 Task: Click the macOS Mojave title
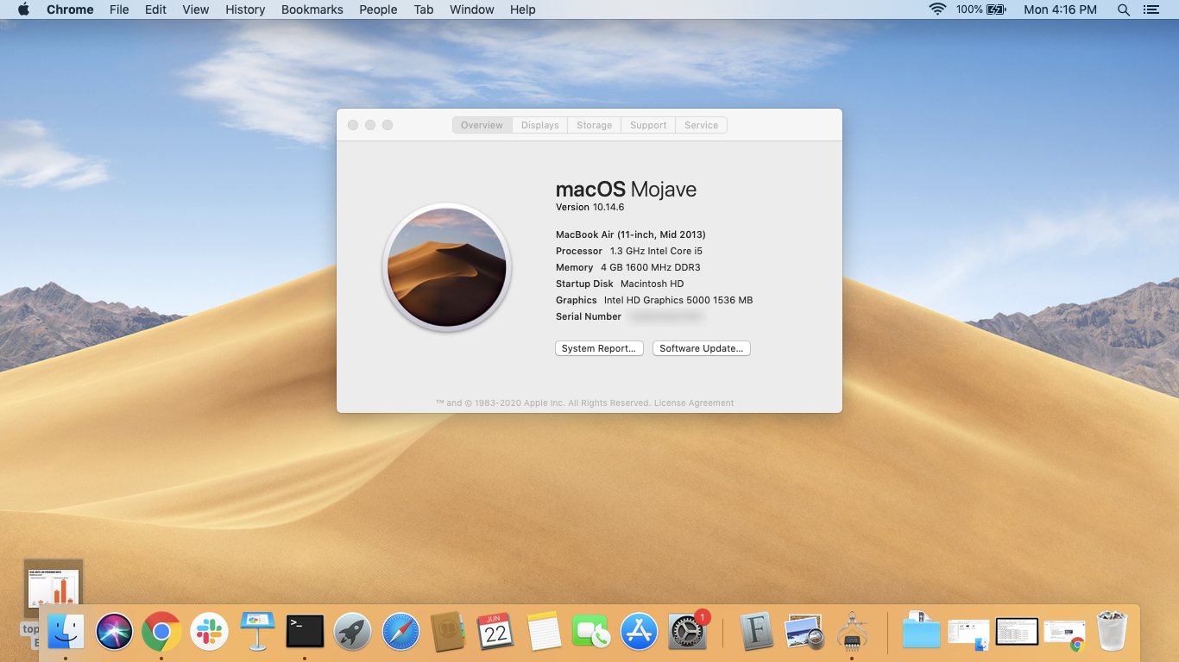(626, 190)
